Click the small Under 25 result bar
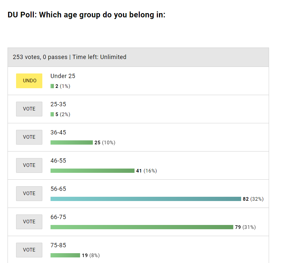The image size is (292, 263). (52, 86)
